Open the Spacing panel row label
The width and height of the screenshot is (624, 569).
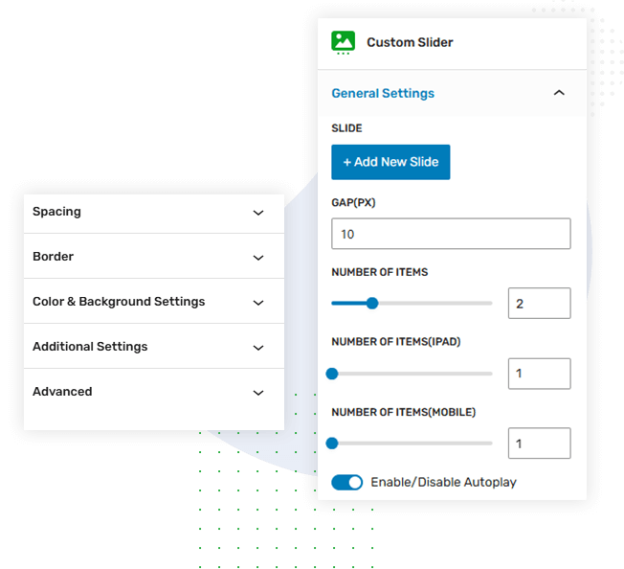pyautogui.click(x=56, y=212)
